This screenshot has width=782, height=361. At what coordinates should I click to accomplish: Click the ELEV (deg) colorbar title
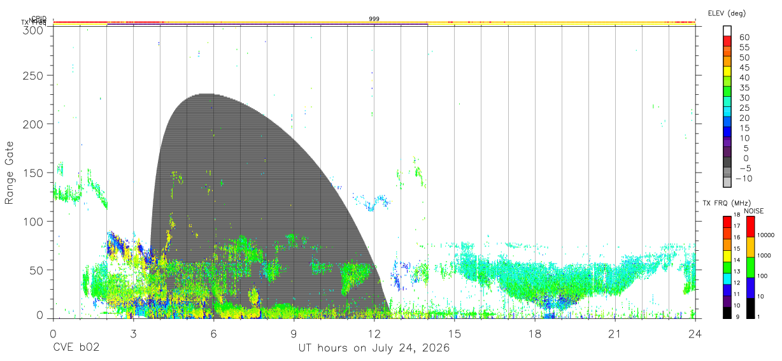click(x=727, y=13)
